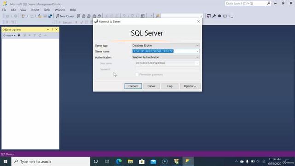295x166 pixels.
Task: Open the View menu
Action: (23, 10)
